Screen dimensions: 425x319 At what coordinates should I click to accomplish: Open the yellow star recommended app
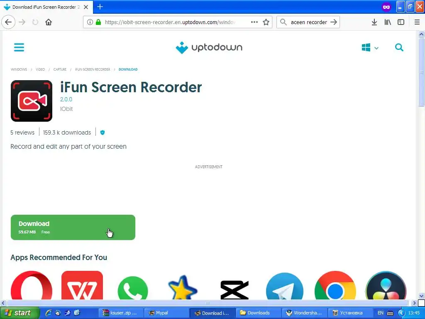click(183, 287)
